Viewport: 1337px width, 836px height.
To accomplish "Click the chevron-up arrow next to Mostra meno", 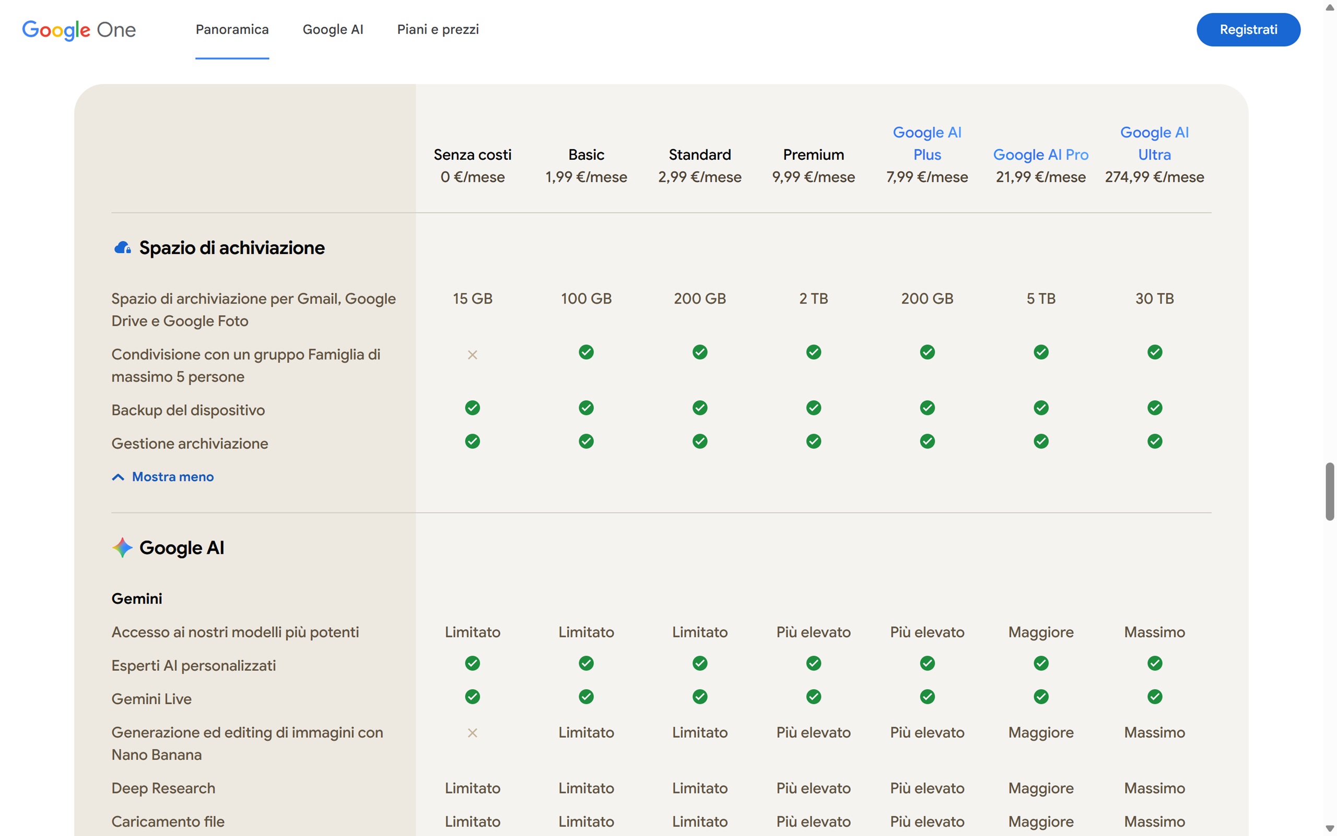I will point(118,477).
